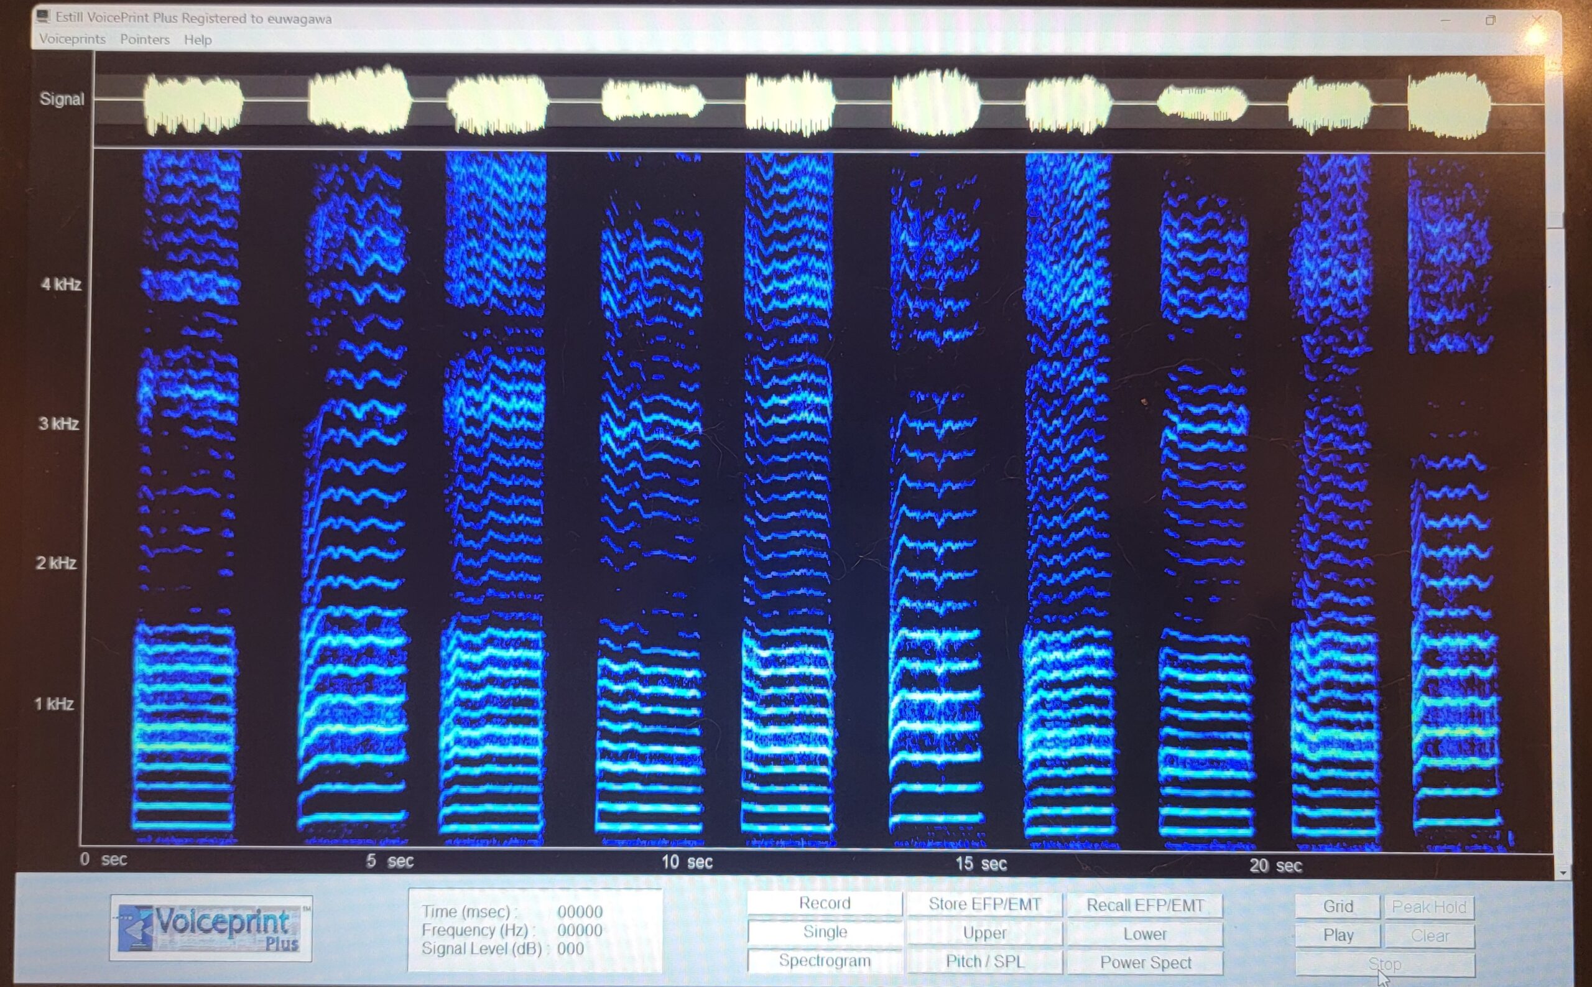This screenshot has width=1592, height=987.
Task: Select the Upper panel button
Action: 984,933
